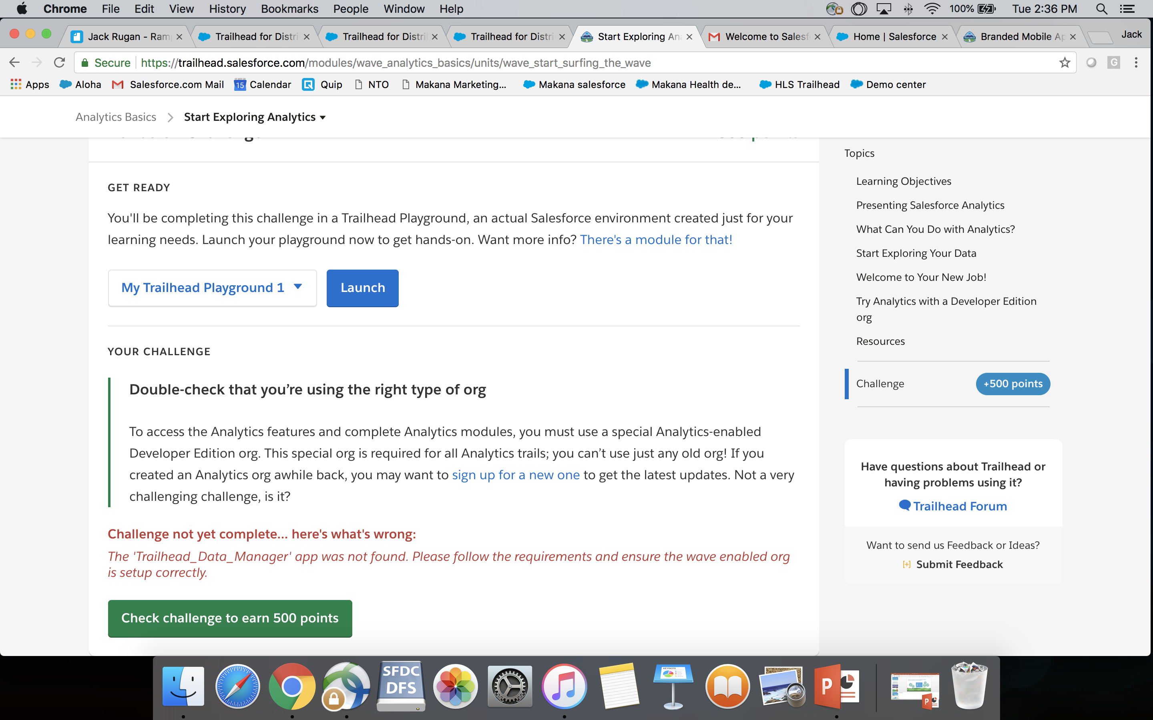1153x720 pixels.
Task: Bookmark page with the star icon
Action: tap(1065, 62)
